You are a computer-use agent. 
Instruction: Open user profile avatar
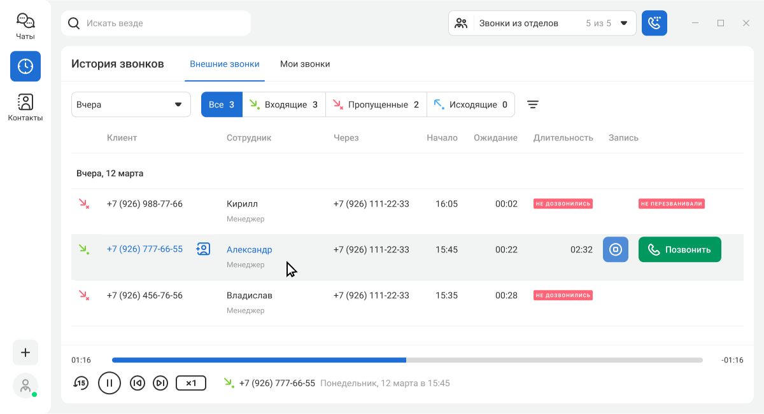pos(25,385)
